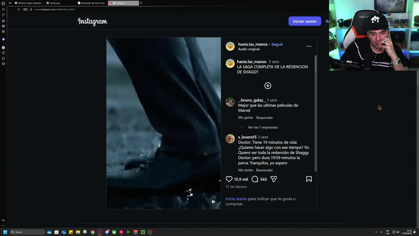The height and width of the screenshot is (236, 419).
Task: Open File Explorer from taskbar
Action: 78,232
